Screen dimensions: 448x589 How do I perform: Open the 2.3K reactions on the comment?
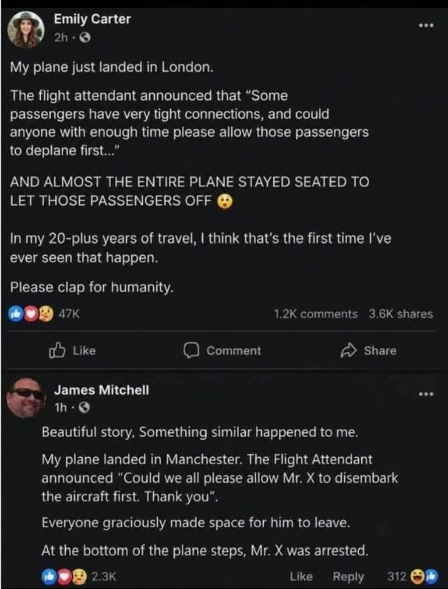tap(102, 577)
